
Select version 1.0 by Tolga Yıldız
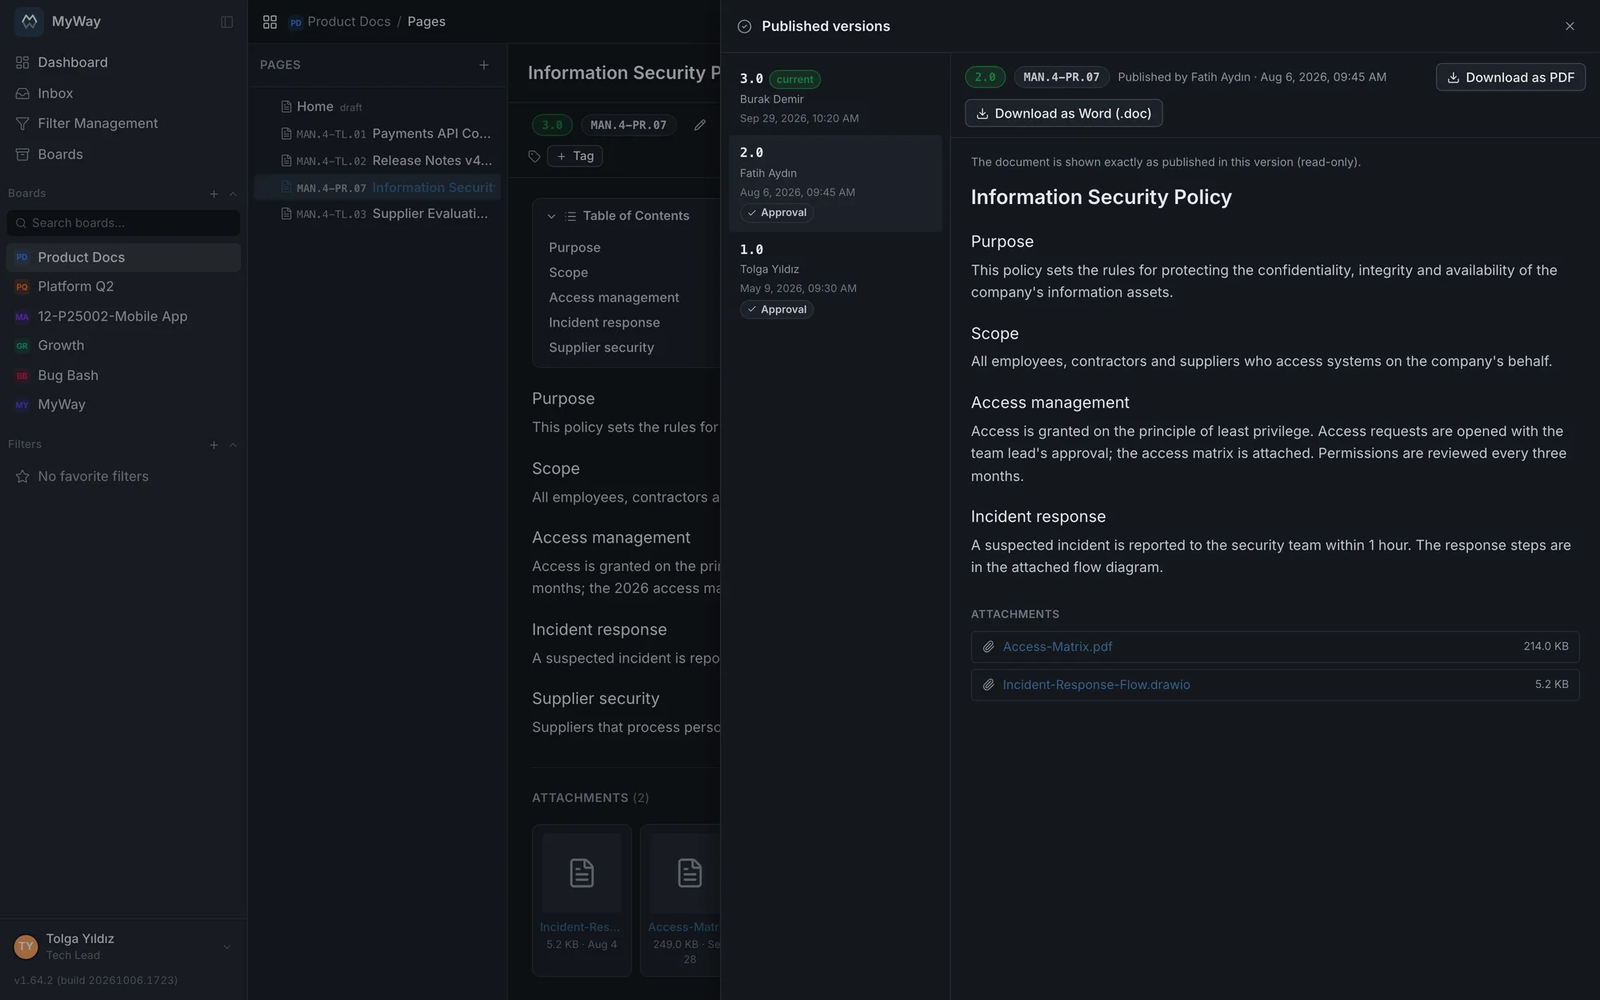(x=835, y=279)
